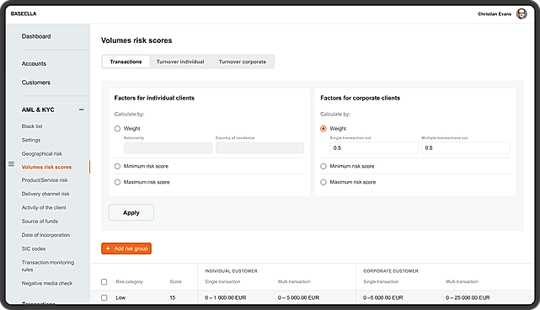The height and width of the screenshot is (310, 540).
Task: Switch to the Turnover individual tab
Action: [180, 61]
